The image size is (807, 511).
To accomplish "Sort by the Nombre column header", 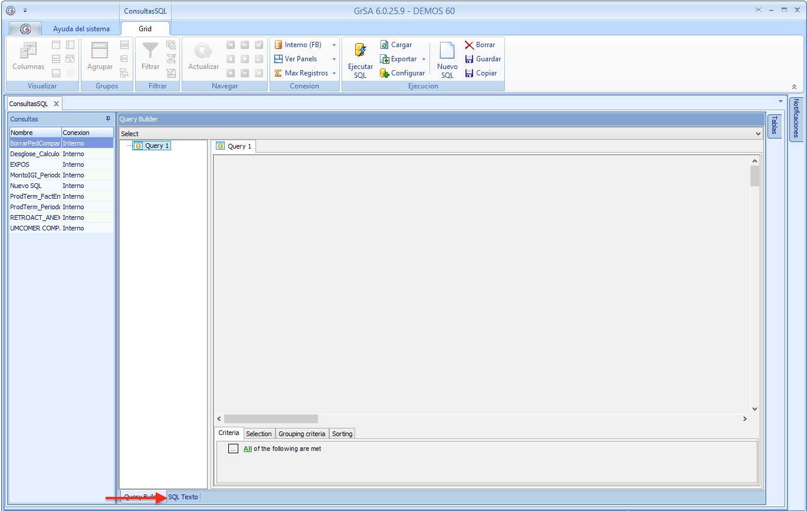I will pyautogui.click(x=35, y=133).
